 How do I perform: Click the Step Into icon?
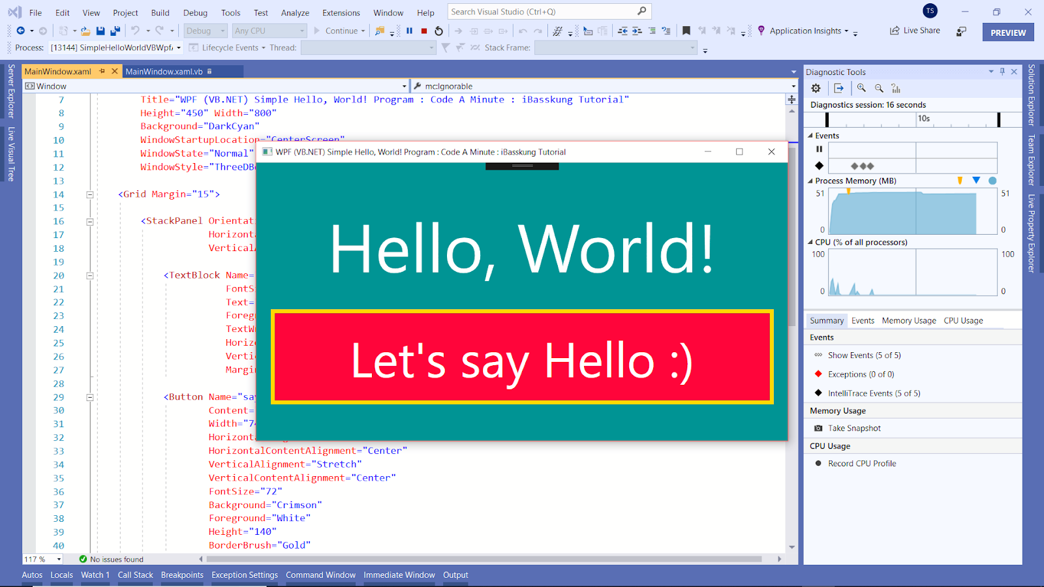pyautogui.click(x=472, y=31)
